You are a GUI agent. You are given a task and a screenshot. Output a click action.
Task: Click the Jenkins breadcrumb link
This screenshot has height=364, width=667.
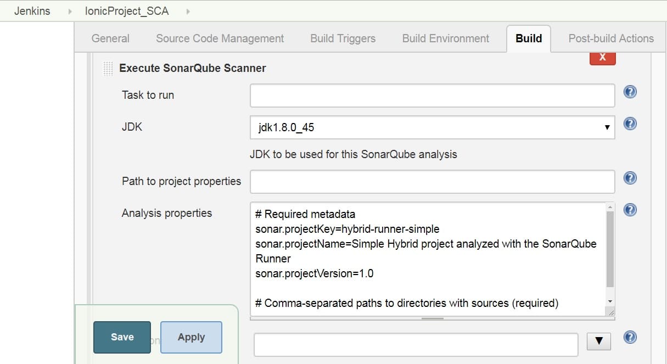pyautogui.click(x=32, y=11)
